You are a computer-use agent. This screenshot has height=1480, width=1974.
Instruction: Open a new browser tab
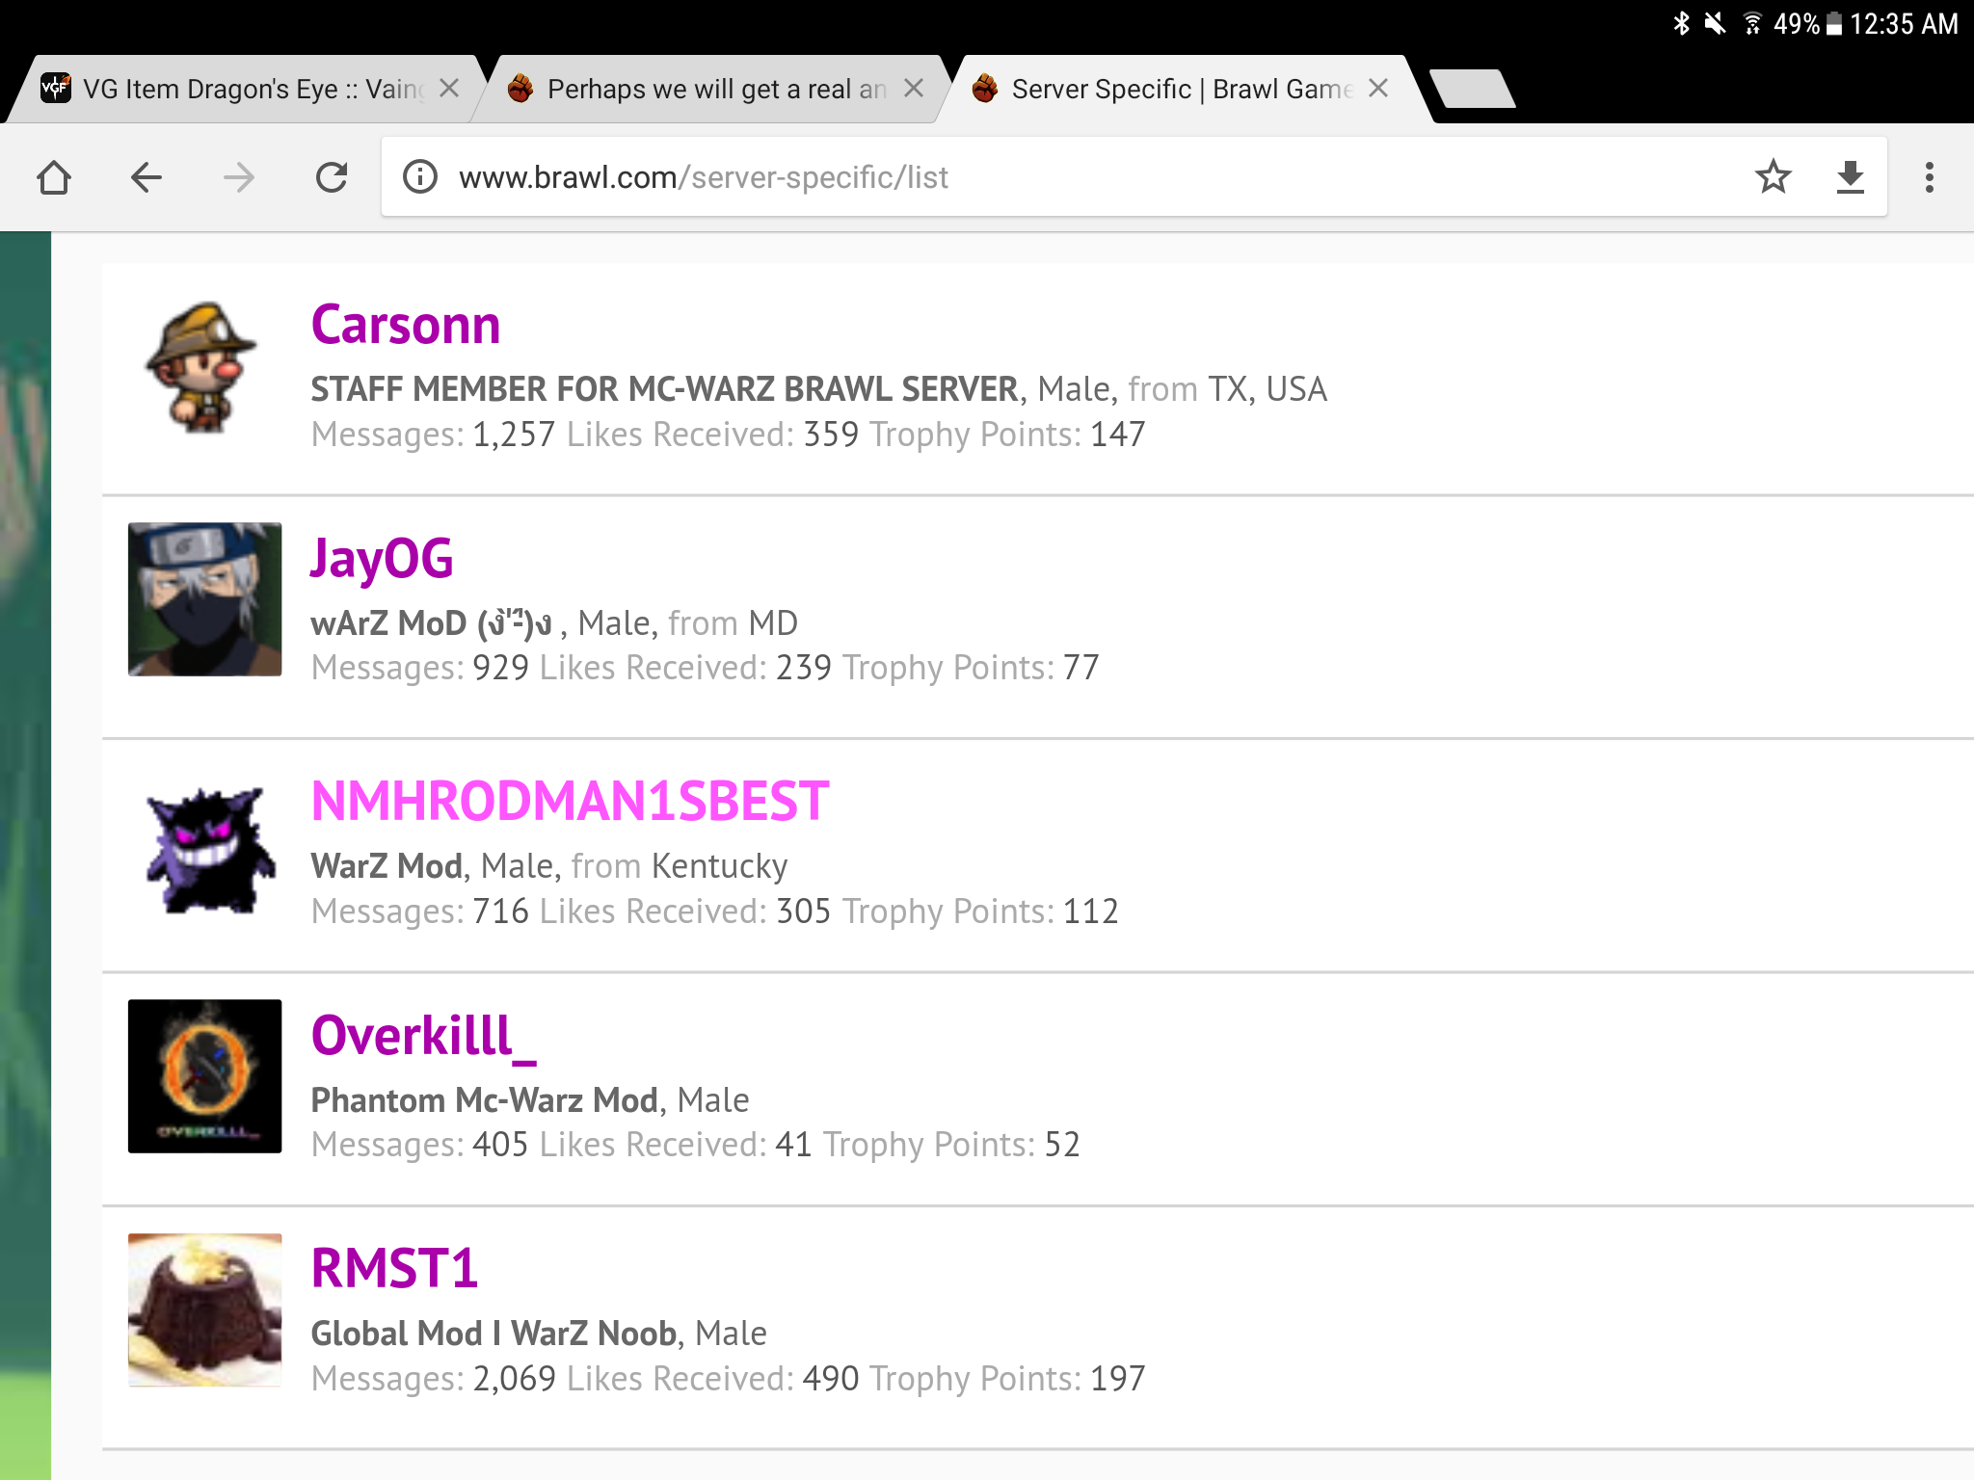click(x=1473, y=90)
